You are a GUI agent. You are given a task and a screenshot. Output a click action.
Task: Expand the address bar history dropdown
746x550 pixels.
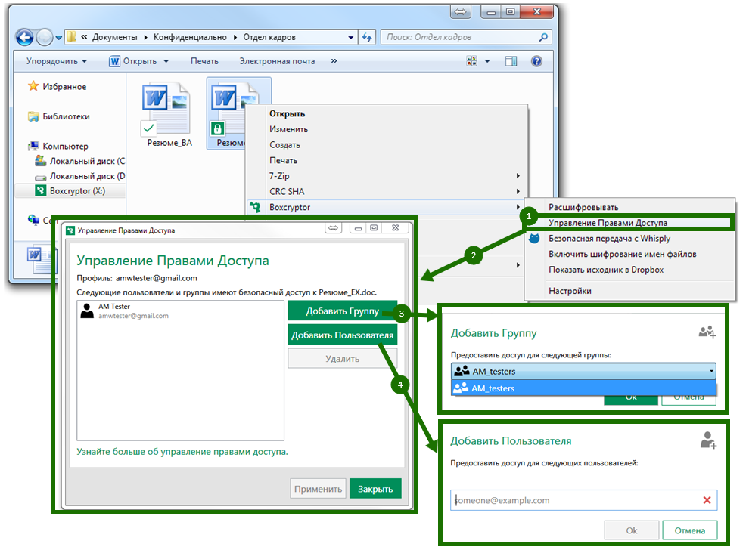351,37
